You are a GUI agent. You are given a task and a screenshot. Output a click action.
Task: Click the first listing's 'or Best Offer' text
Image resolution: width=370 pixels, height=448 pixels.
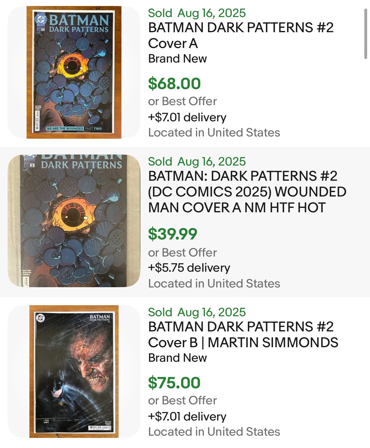click(182, 101)
